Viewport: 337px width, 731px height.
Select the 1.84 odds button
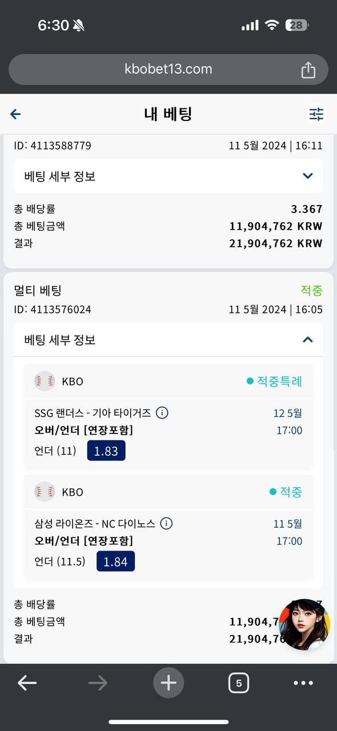click(x=116, y=561)
